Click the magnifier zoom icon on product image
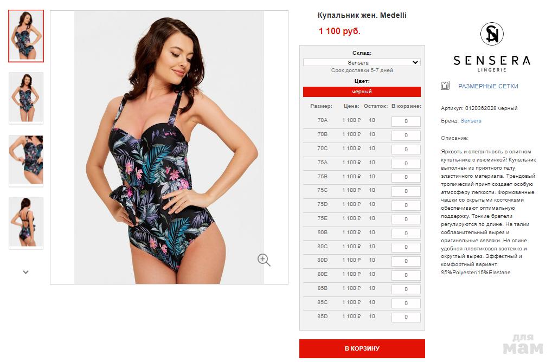552x362 pixels. [264, 260]
